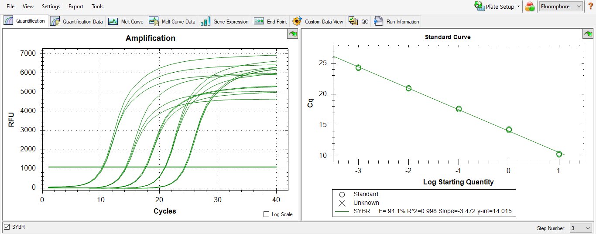Click the standard point at log quantity -1
Screen dimensions: 596x234
[x=459, y=109]
